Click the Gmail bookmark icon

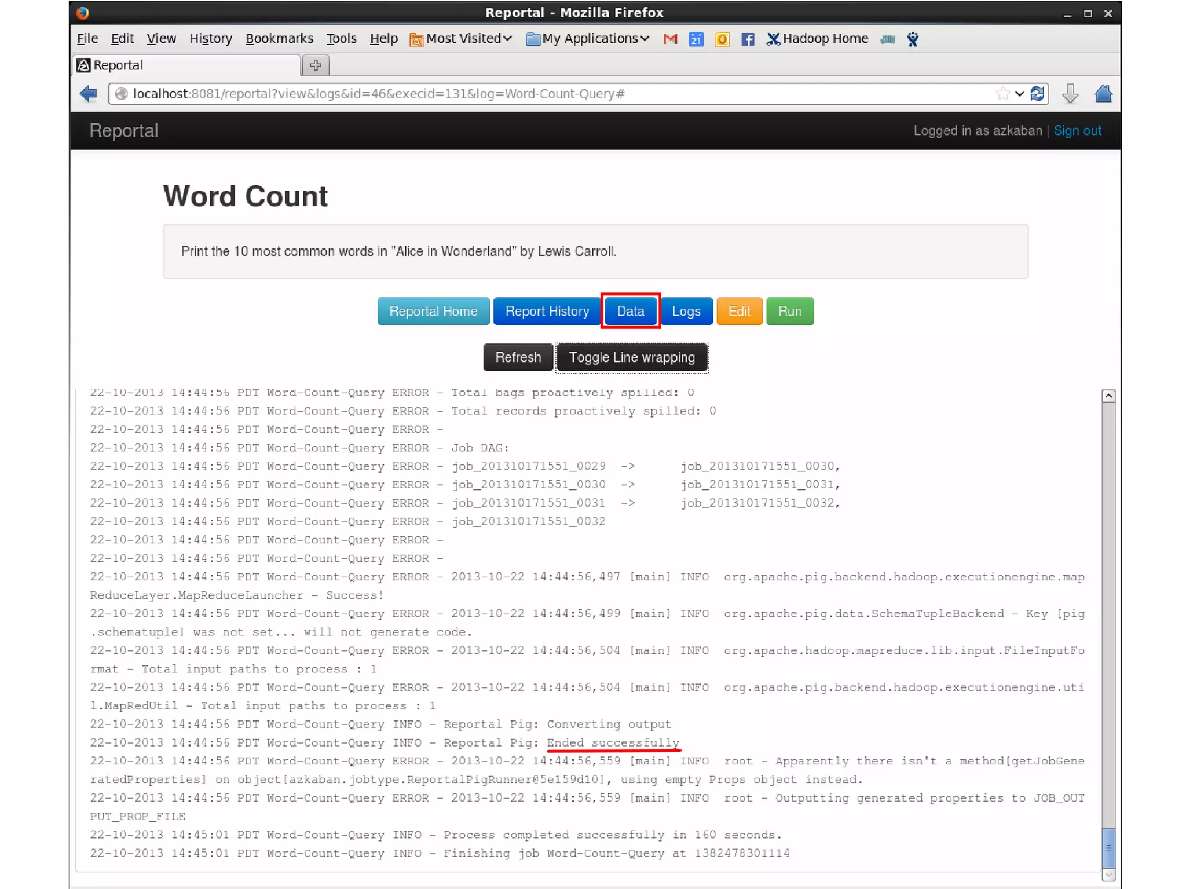tap(670, 39)
